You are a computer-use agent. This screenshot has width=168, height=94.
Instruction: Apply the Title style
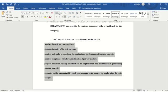[x=142, y=15]
